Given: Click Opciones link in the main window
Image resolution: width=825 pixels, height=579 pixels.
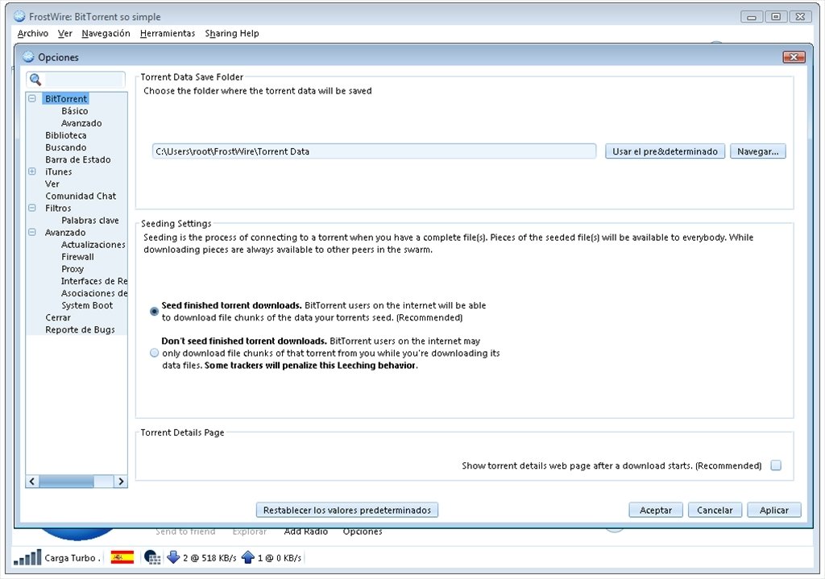Looking at the screenshot, I should 363,531.
